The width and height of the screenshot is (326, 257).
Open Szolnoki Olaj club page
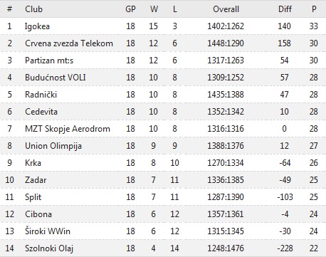[49, 248]
